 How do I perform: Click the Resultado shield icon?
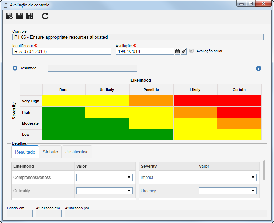point(15,68)
